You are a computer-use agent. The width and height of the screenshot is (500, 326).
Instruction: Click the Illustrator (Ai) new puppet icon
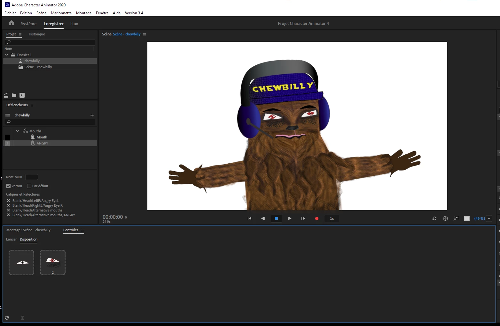(22, 95)
